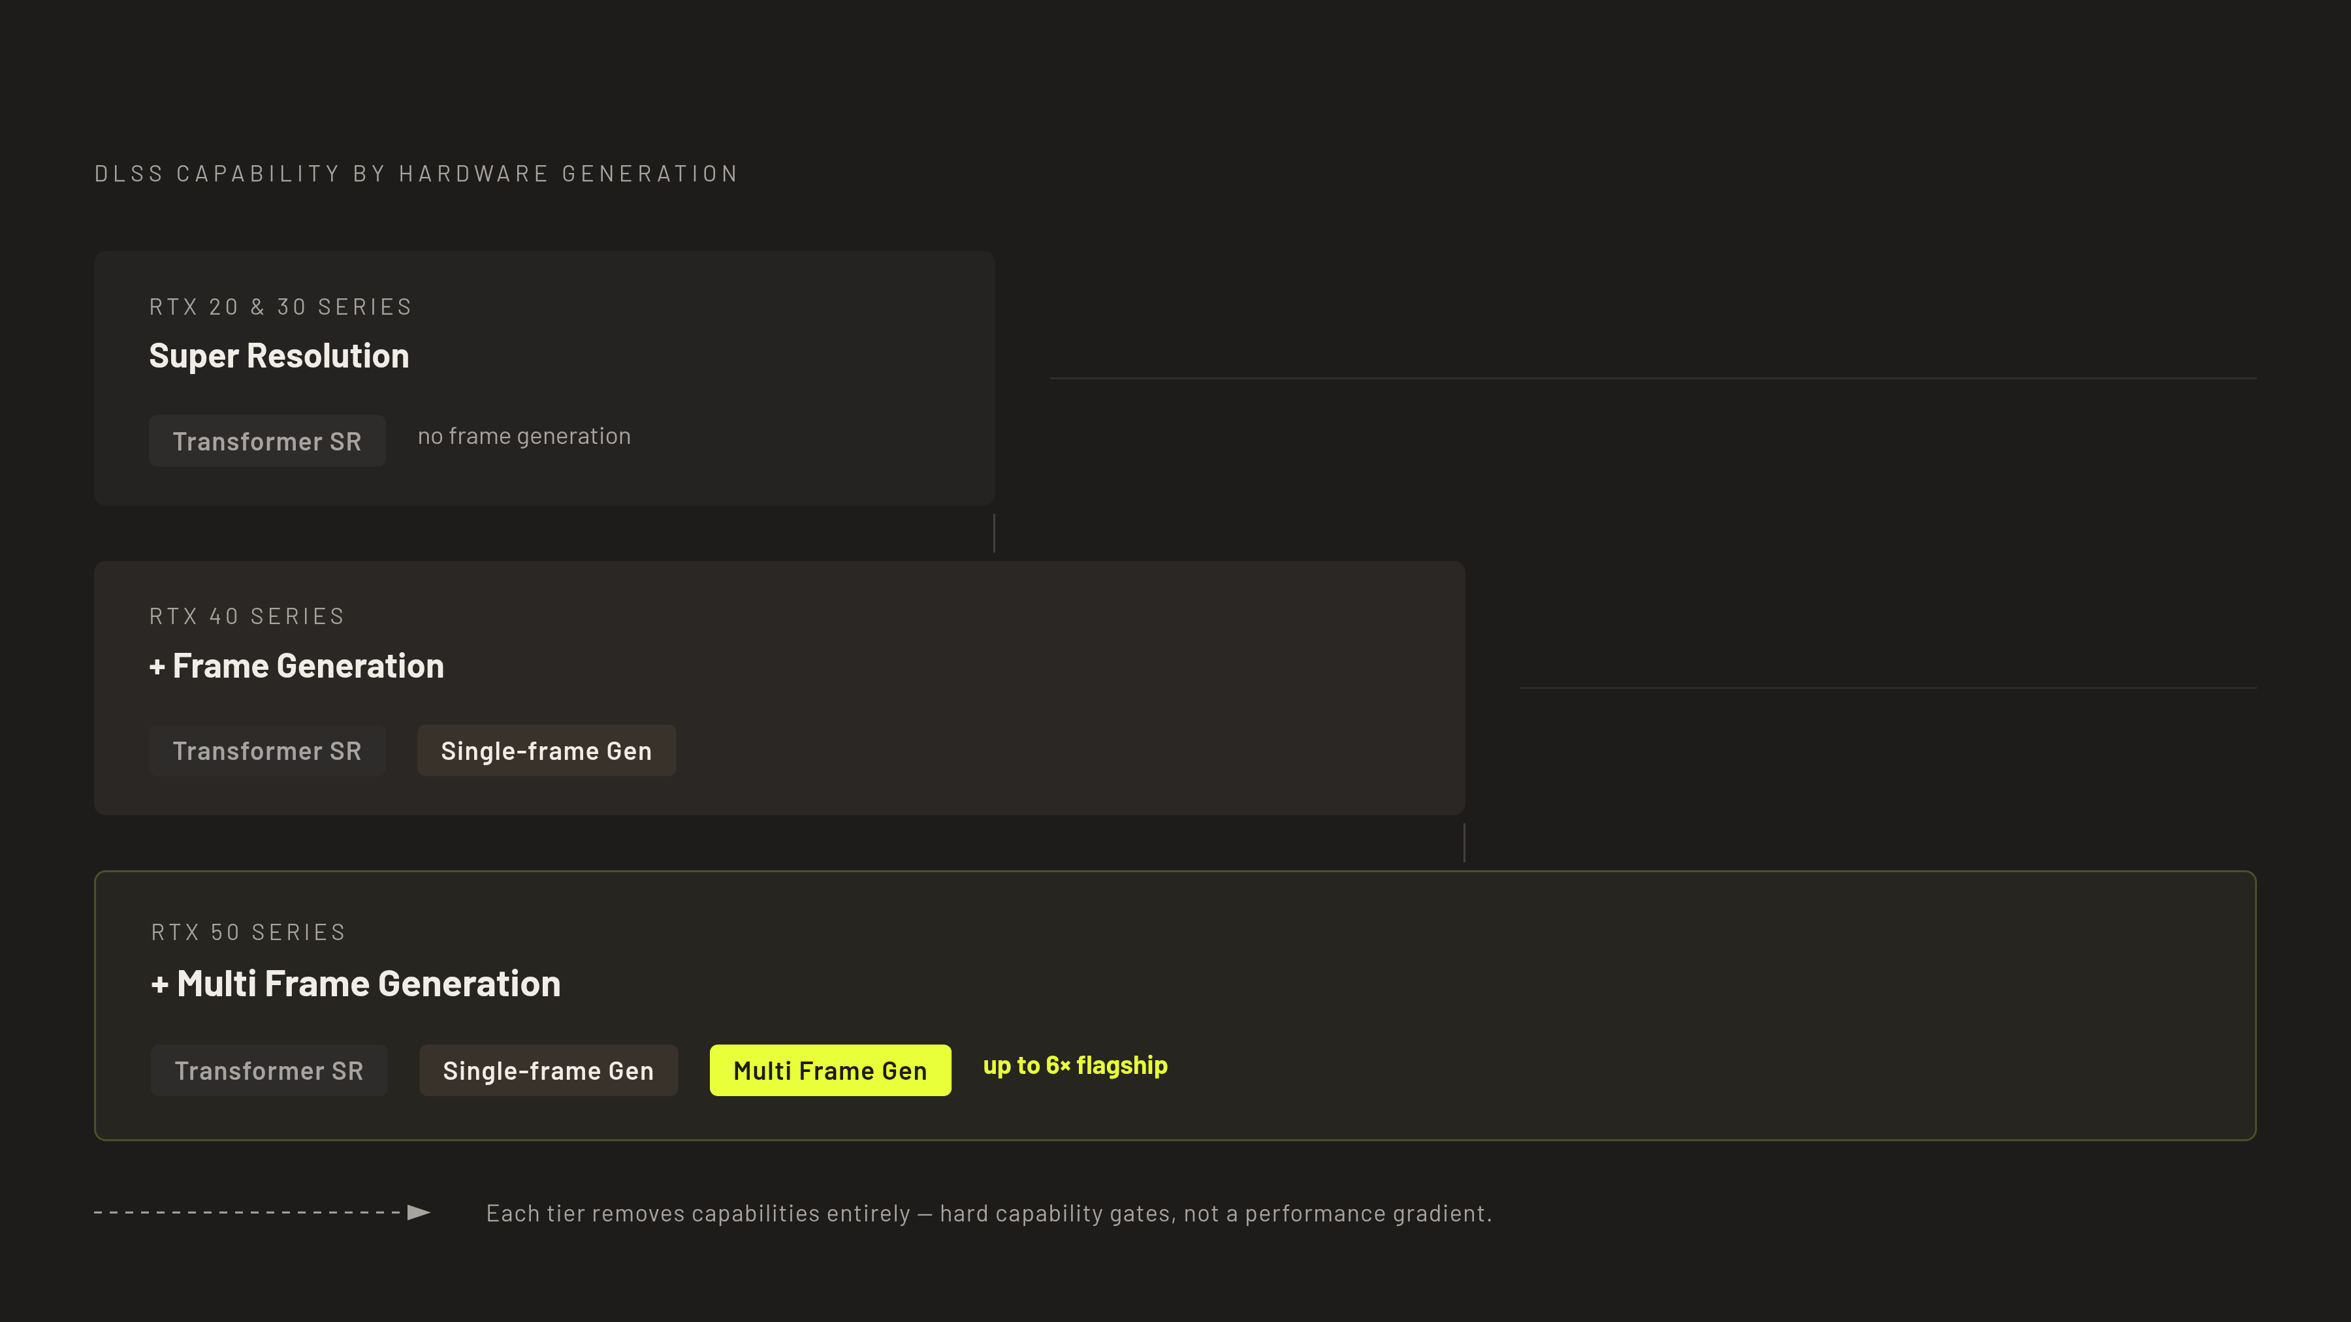This screenshot has height=1322, width=2351.
Task: Click Single-frame Gen chip in RTX 50 card
Action: (x=549, y=1070)
